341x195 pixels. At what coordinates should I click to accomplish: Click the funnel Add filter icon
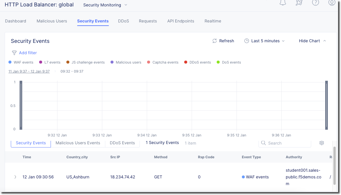(x=14, y=53)
